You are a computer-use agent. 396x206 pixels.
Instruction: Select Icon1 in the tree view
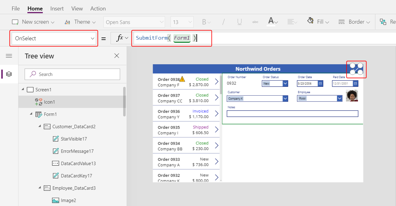49,102
